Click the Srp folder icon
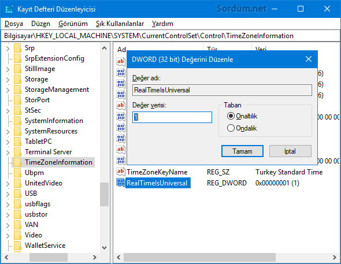 (x=17, y=48)
